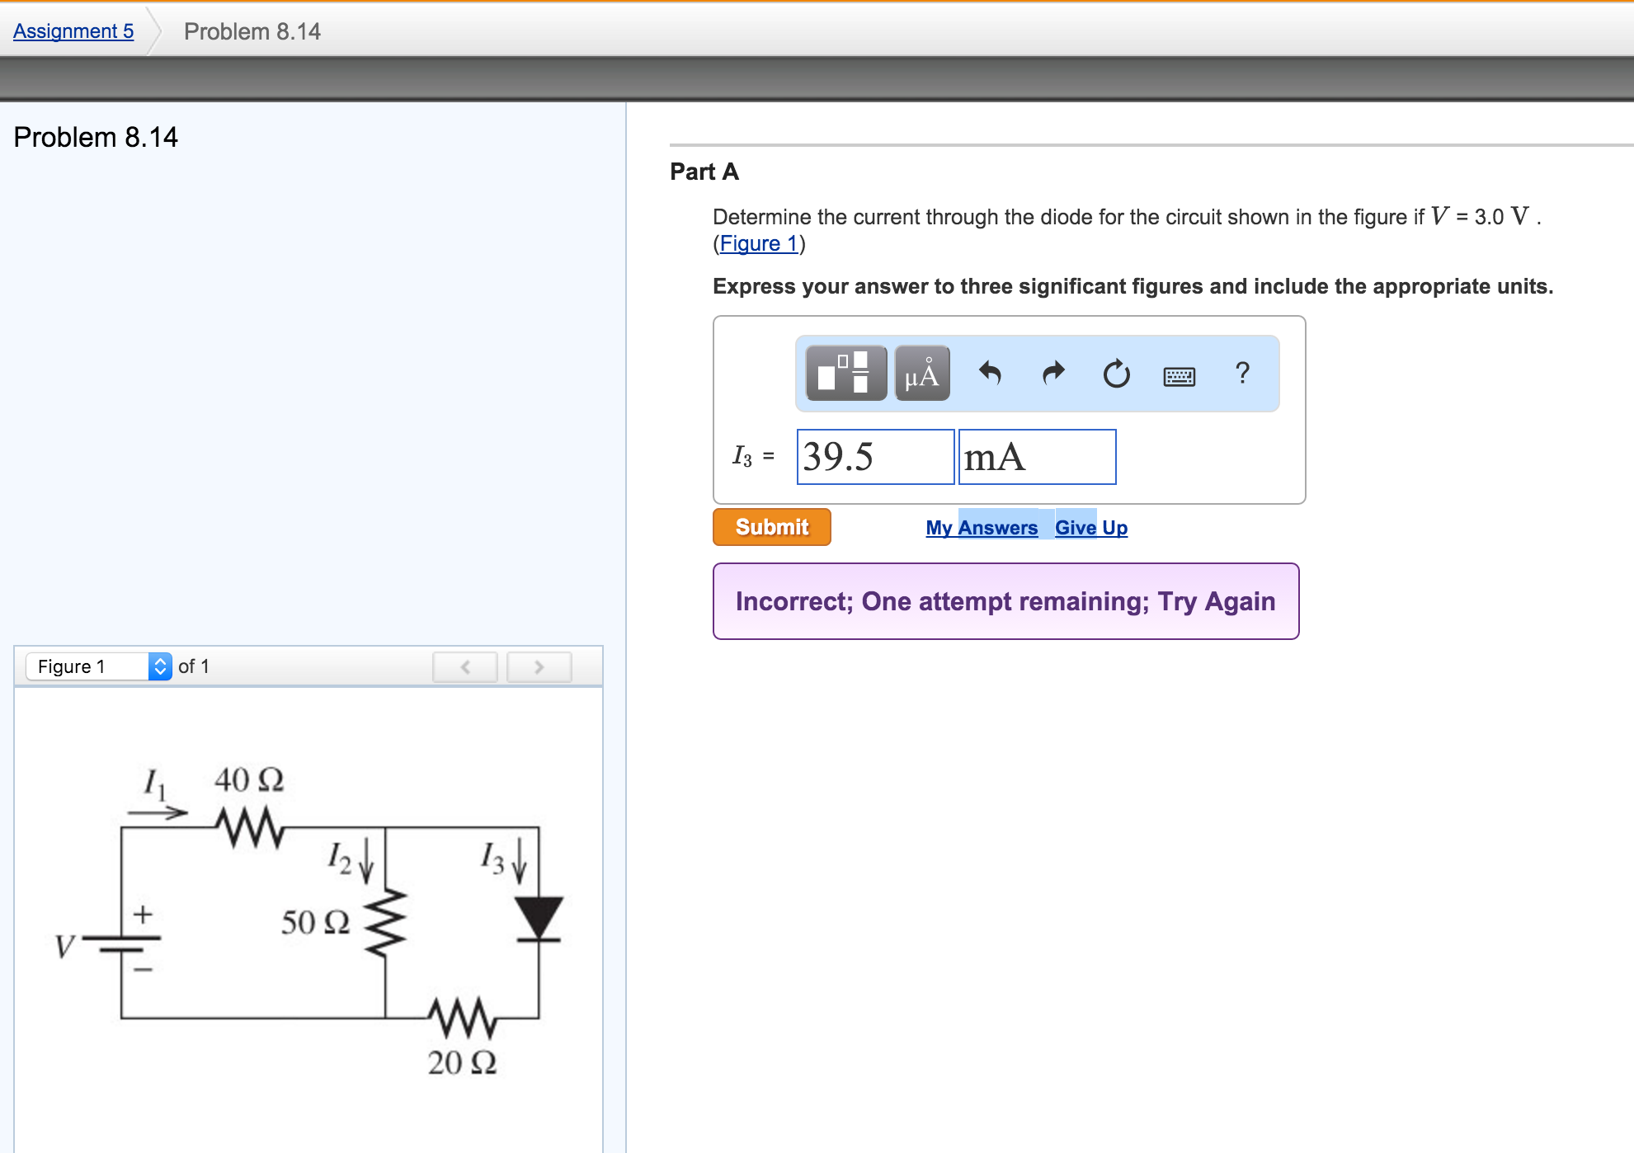Screen dimensions: 1634x1153
Task: Click the mA units input field
Action: click(1037, 457)
